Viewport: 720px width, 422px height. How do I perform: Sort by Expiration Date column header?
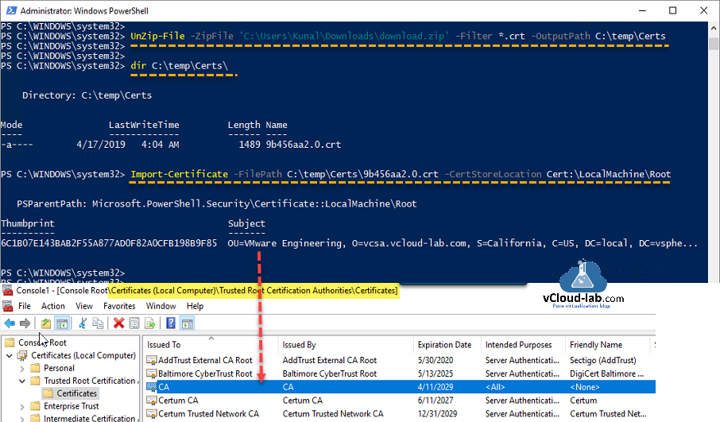click(447, 345)
